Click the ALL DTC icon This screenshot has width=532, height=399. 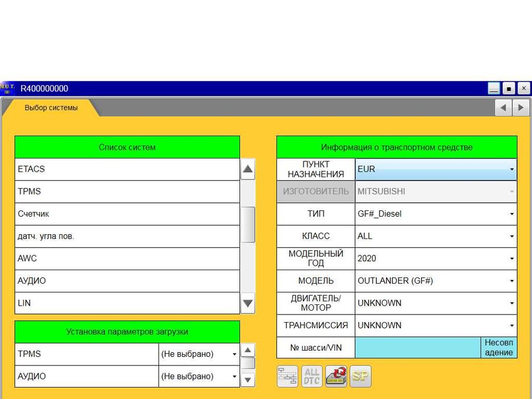(x=311, y=376)
